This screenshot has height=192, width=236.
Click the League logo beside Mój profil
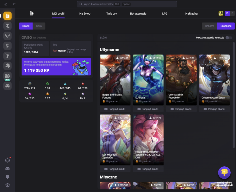(31, 14)
